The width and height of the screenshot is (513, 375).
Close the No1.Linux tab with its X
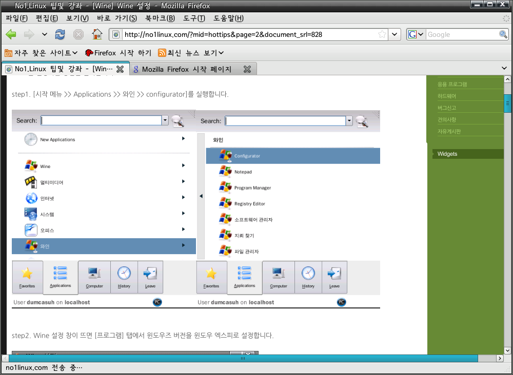(x=120, y=69)
